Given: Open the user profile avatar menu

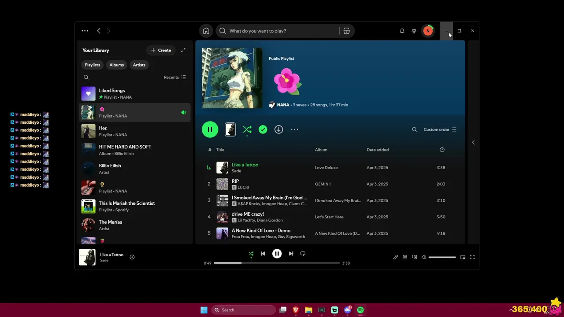Looking at the screenshot, I should point(428,31).
